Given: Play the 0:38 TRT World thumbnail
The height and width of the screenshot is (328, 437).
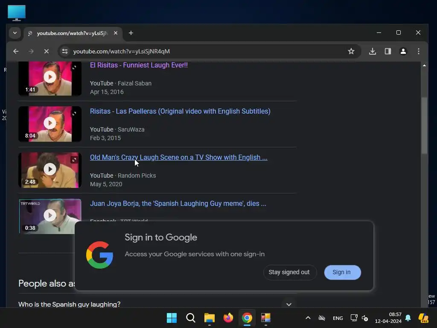Looking at the screenshot, I should [50, 216].
